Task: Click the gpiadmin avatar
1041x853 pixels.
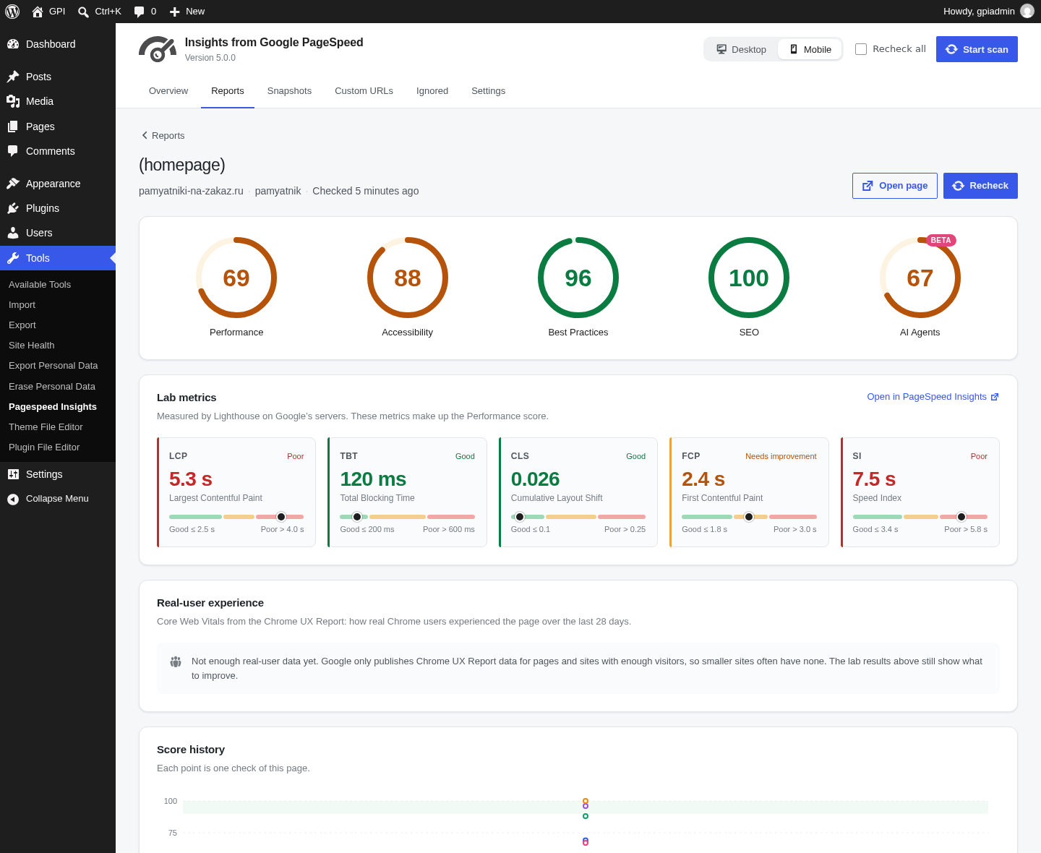Action: (x=1027, y=11)
